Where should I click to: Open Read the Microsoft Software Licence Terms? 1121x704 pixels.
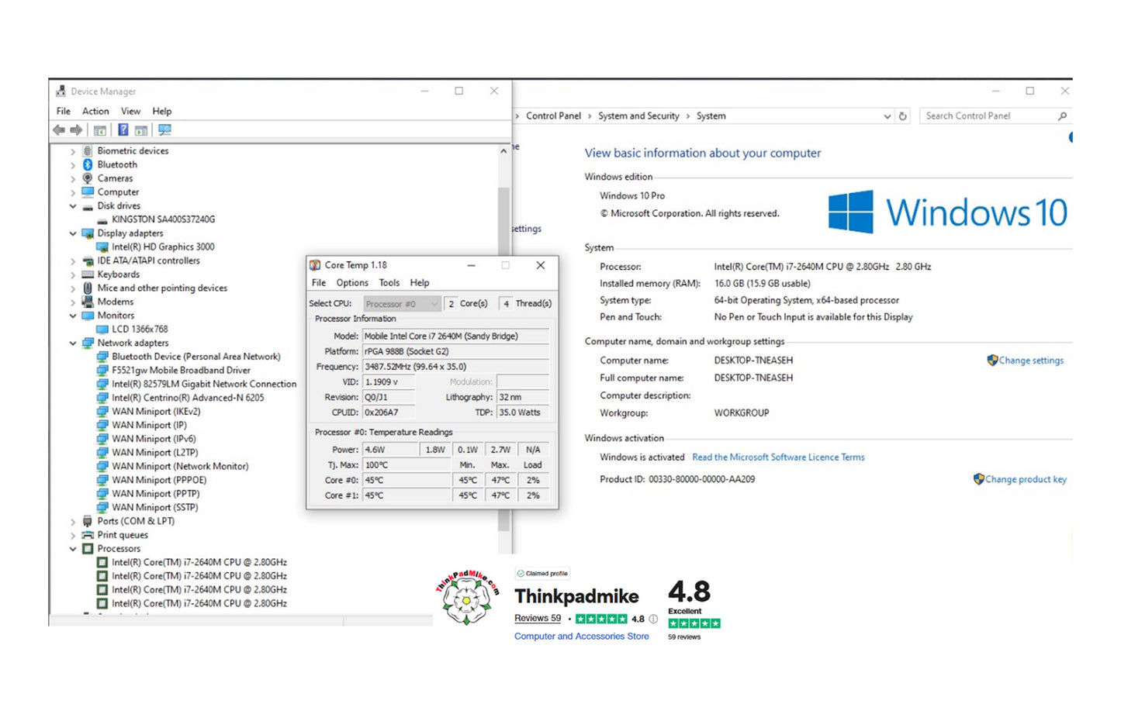tap(778, 457)
